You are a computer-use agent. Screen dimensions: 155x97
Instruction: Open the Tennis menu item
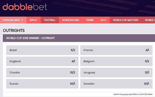point(90,20)
